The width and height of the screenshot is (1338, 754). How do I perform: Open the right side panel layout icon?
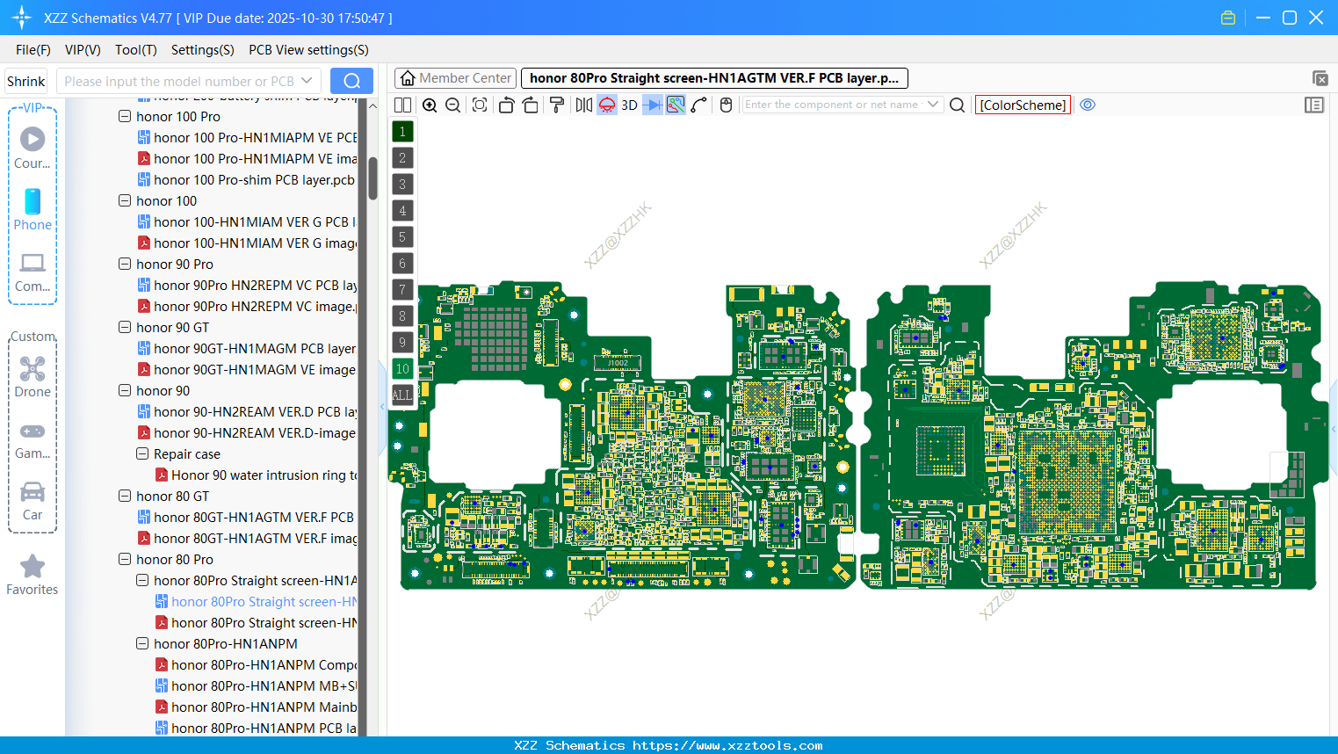pyautogui.click(x=1314, y=105)
